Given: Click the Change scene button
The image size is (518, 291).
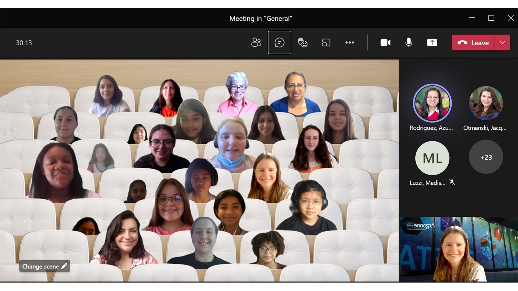Looking at the screenshot, I should [44, 266].
